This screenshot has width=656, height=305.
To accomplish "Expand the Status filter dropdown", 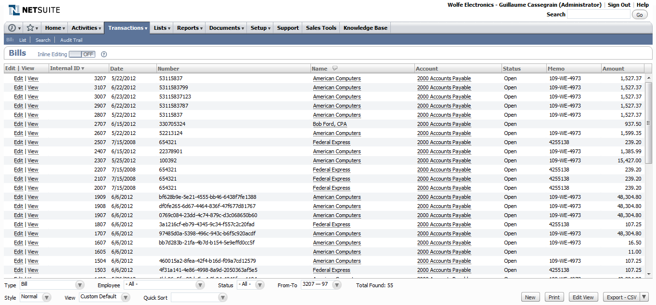I will 259,285.
